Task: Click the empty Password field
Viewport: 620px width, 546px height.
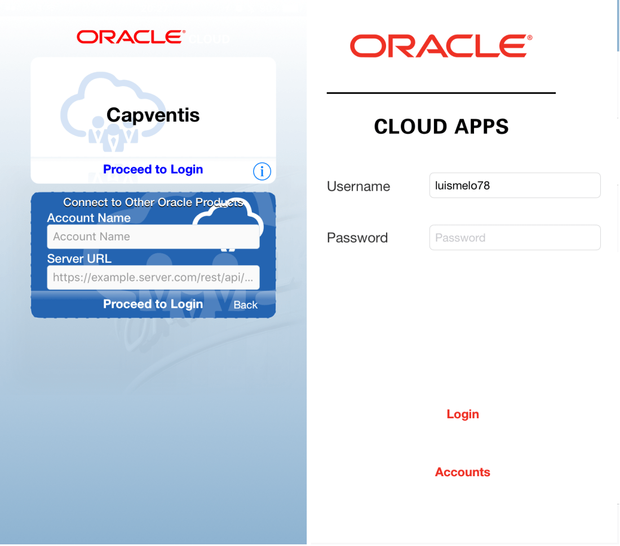Action: click(514, 237)
